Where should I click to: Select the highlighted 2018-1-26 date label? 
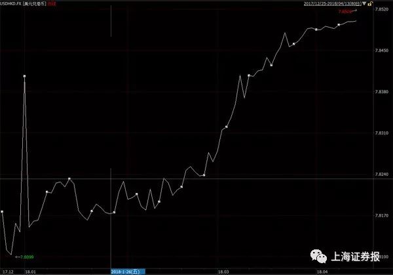tap(129, 270)
